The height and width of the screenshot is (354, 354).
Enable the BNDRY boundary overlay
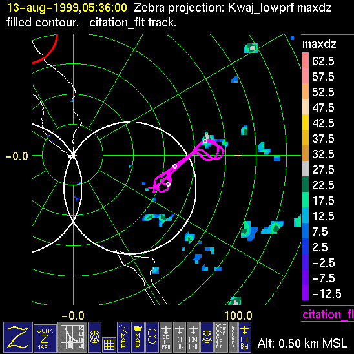point(221,337)
